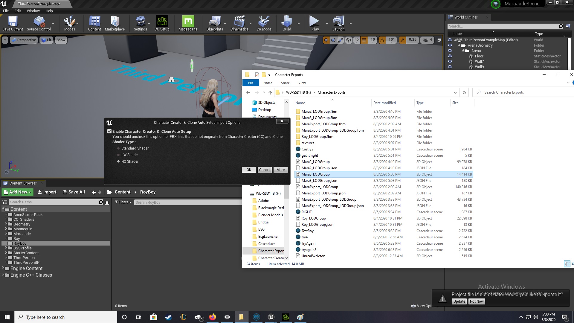Select the Standard Shader radio option

pyautogui.click(x=118, y=148)
